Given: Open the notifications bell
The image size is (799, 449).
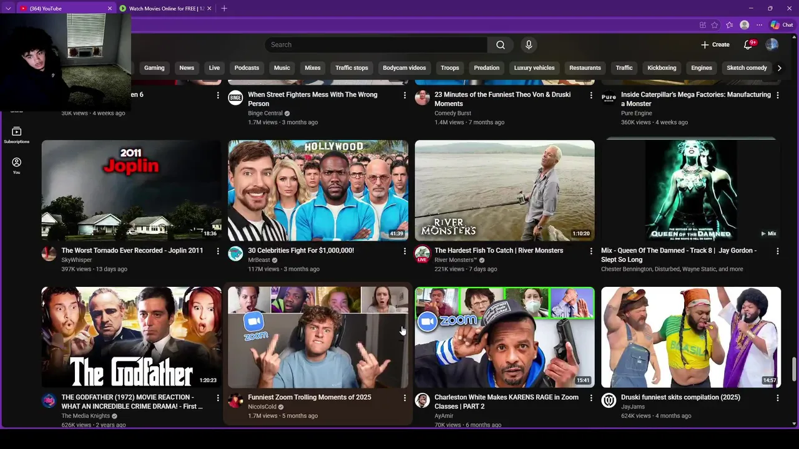Looking at the screenshot, I should click(748, 45).
